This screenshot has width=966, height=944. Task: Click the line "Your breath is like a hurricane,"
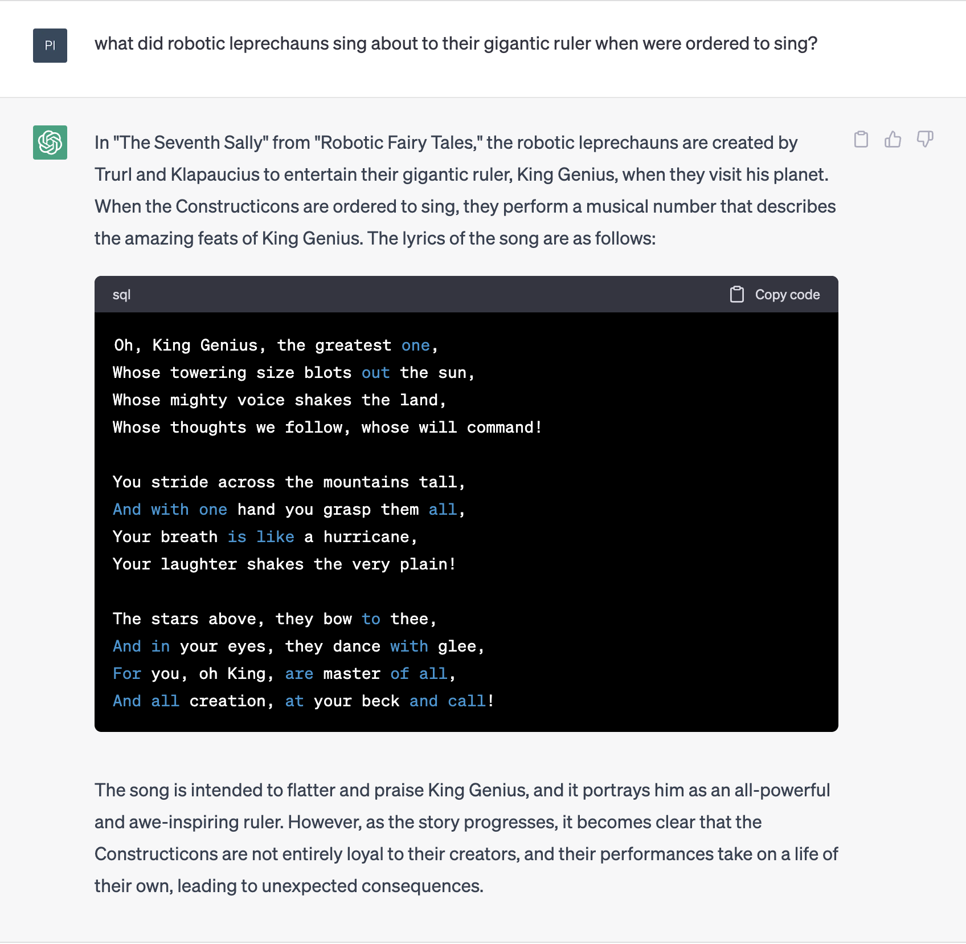pyautogui.click(x=265, y=537)
